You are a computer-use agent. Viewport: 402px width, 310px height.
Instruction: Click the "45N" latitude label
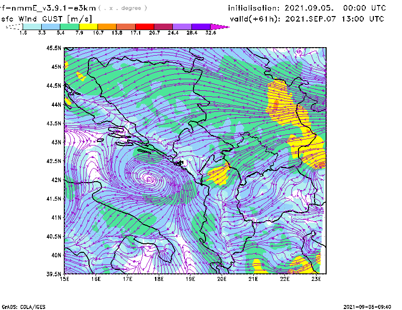[x=56, y=67]
